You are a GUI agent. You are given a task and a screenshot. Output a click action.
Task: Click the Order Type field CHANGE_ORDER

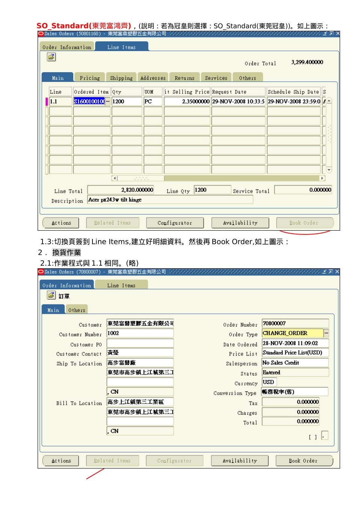(292, 333)
